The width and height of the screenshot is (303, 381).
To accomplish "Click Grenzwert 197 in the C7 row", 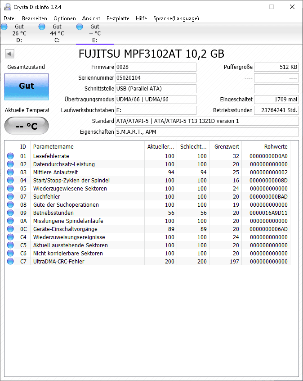I will click(234, 262).
